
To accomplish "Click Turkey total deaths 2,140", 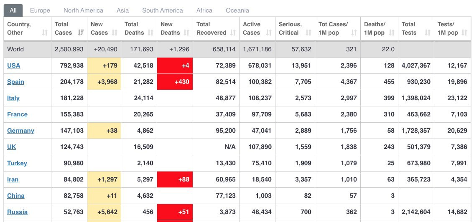I will (145, 163).
